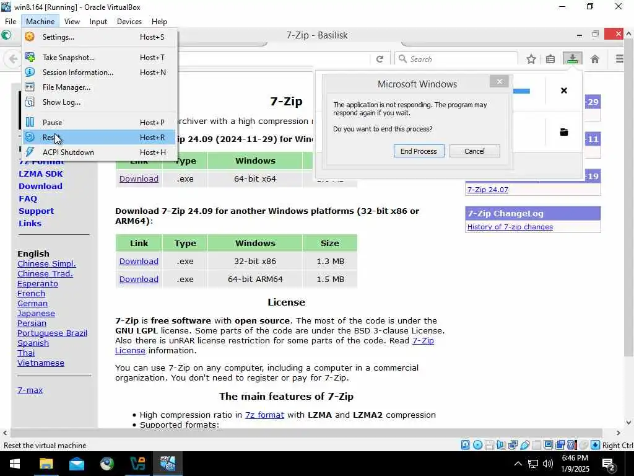634x476 pixels.
Task: Open the Devices menu in VirtualBox
Action: (x=129, y=22)
